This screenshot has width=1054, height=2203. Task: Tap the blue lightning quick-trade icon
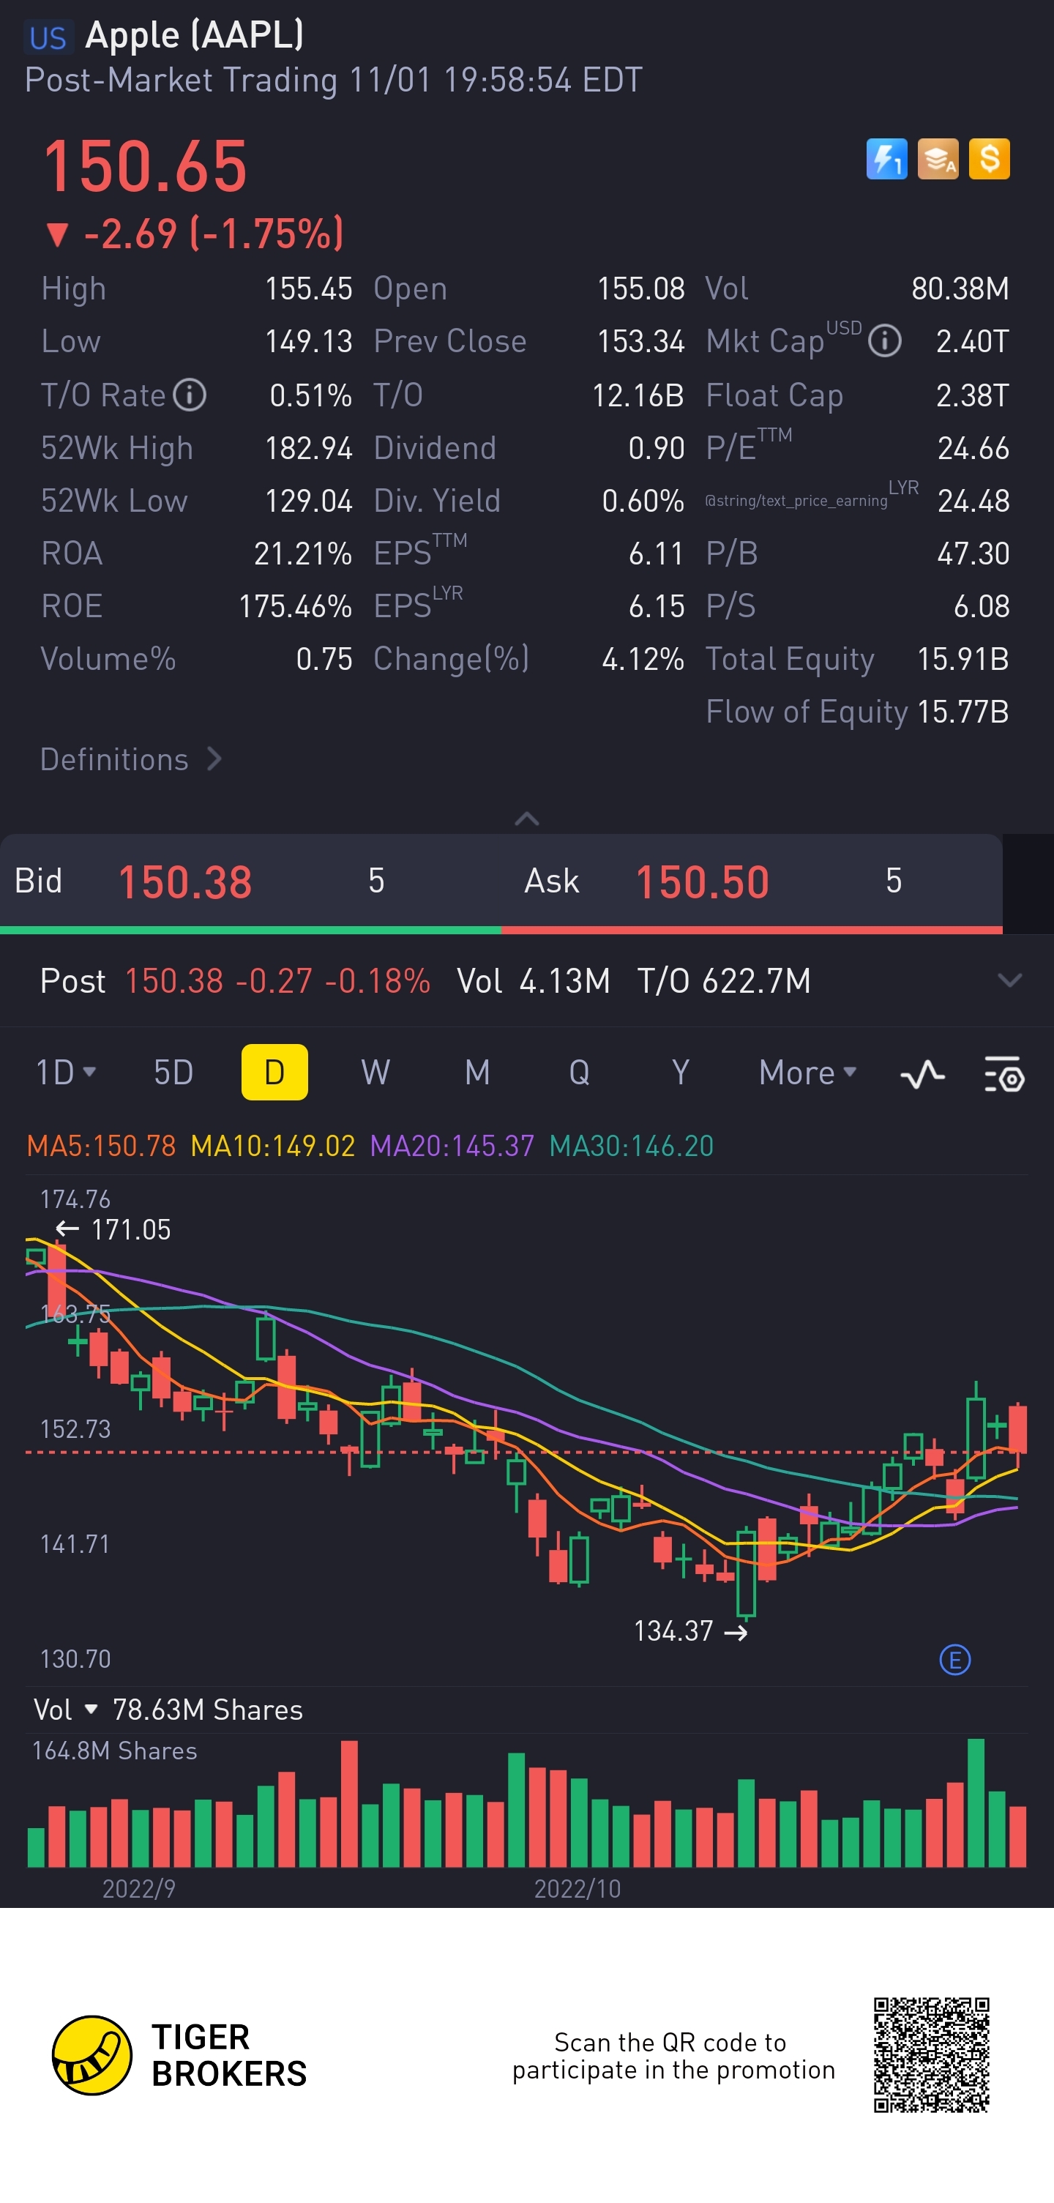(x=886, y=159)
